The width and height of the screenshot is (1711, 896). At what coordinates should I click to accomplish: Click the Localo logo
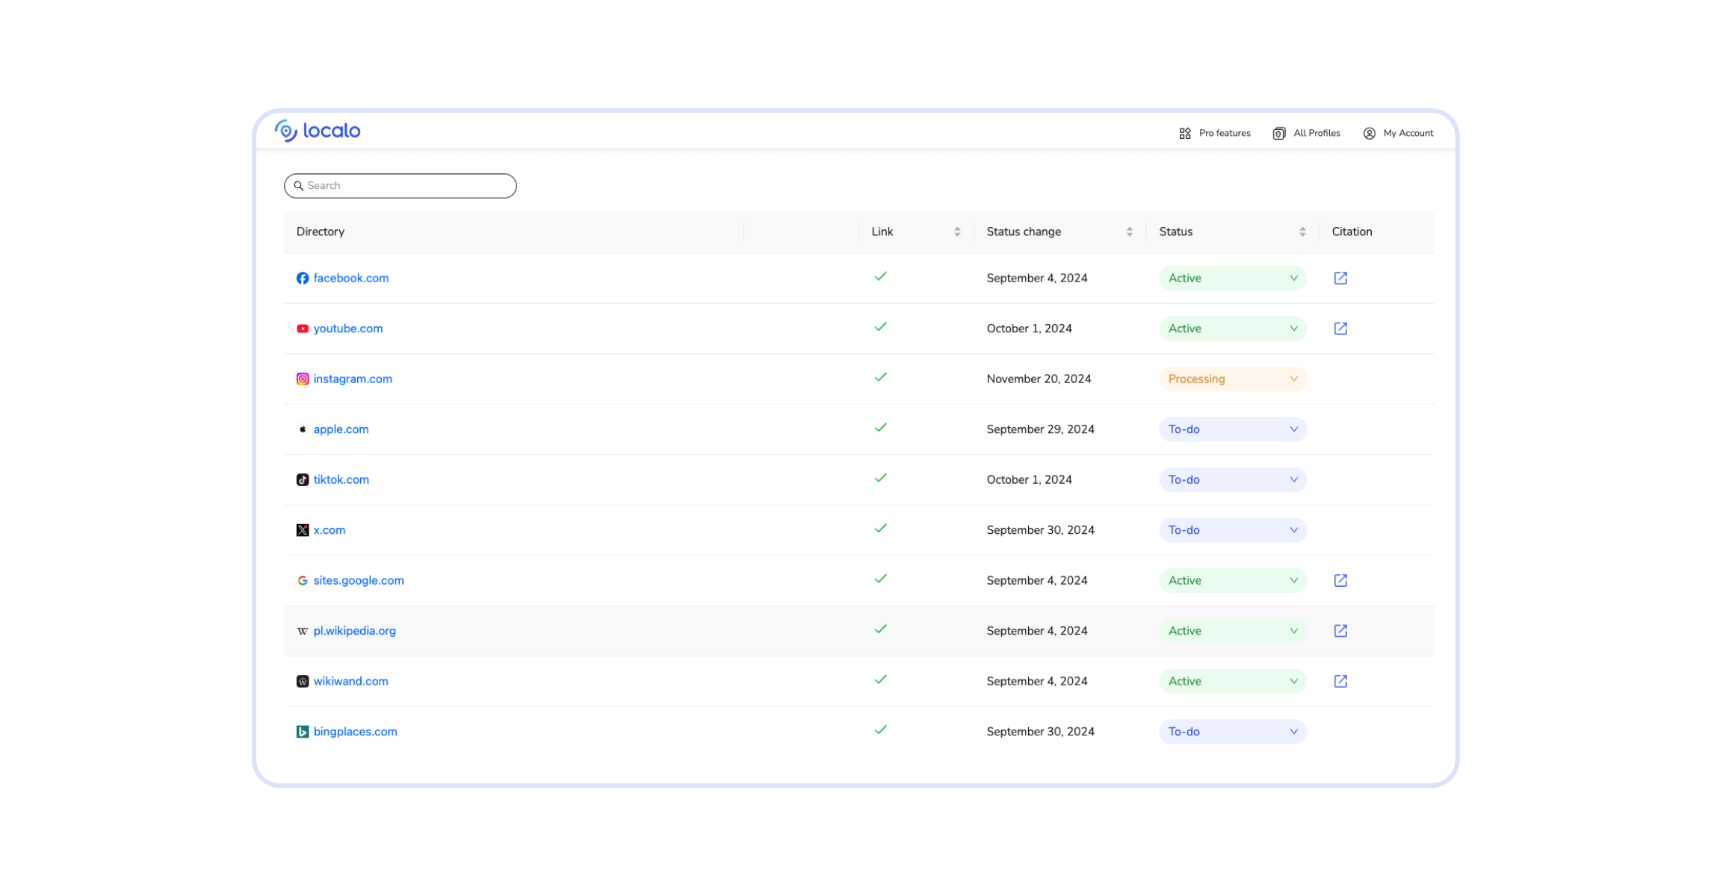point(318,131)
